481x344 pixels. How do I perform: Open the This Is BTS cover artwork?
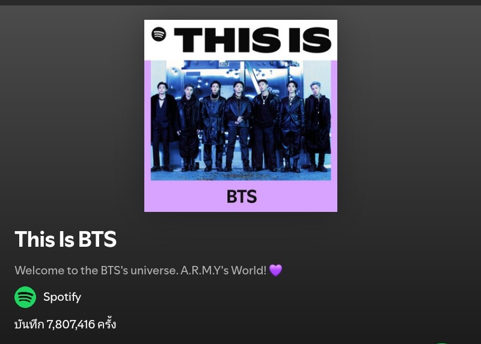click(241, 116)
